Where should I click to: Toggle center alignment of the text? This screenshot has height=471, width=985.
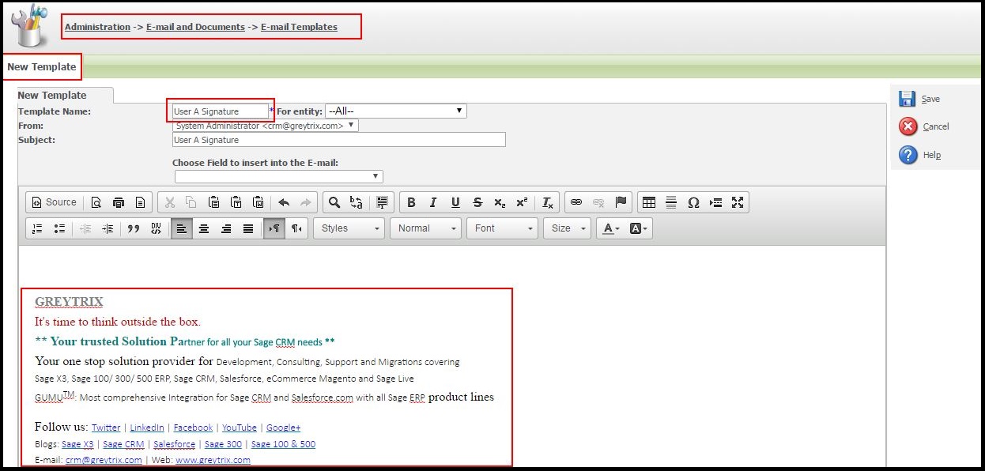click(x=204, y=228)
